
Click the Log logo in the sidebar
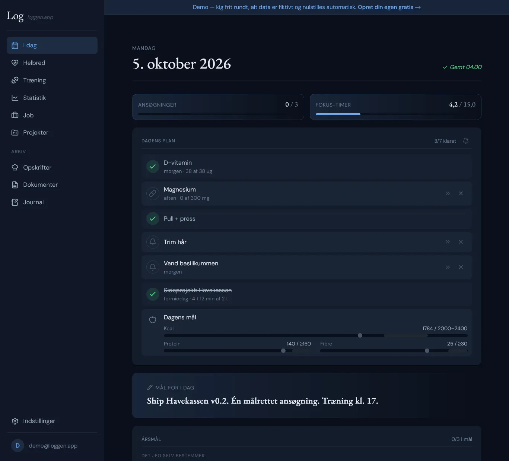point(15,16)
